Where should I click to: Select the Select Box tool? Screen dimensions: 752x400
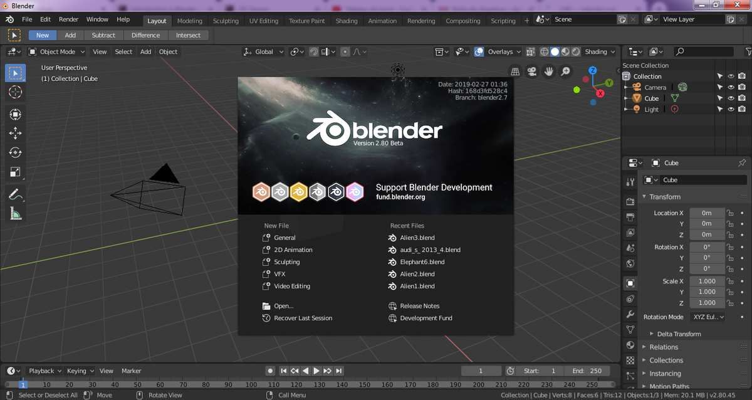pyautogui.click(x=16, y=73)
